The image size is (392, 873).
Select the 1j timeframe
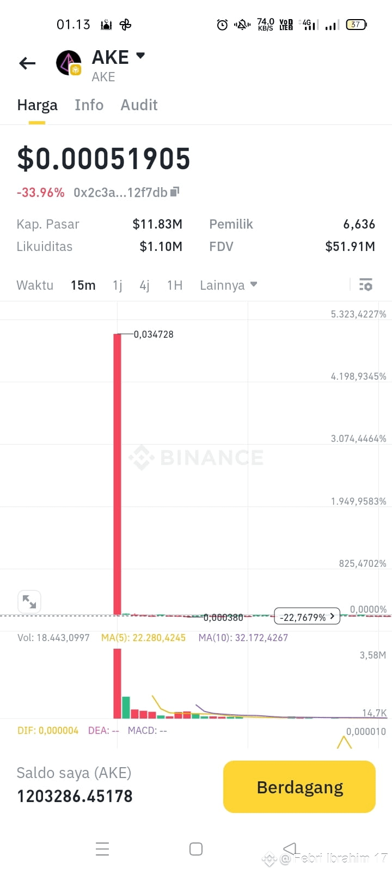point(117,284)
